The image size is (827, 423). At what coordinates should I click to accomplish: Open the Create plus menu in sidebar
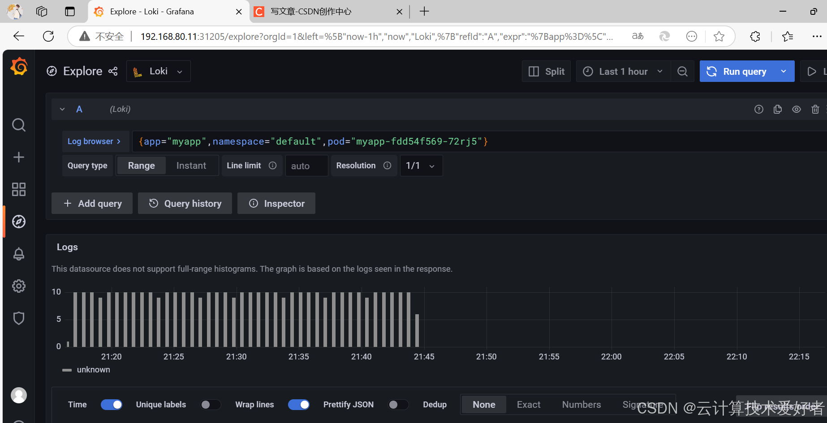click(x=19, y=157)
